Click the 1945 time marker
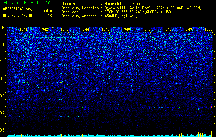Screen dimensions: 216x137 [x=105, y=29]
